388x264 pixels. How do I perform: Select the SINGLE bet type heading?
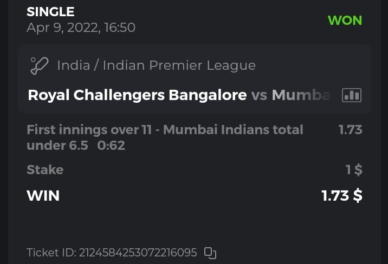point(50,11)
